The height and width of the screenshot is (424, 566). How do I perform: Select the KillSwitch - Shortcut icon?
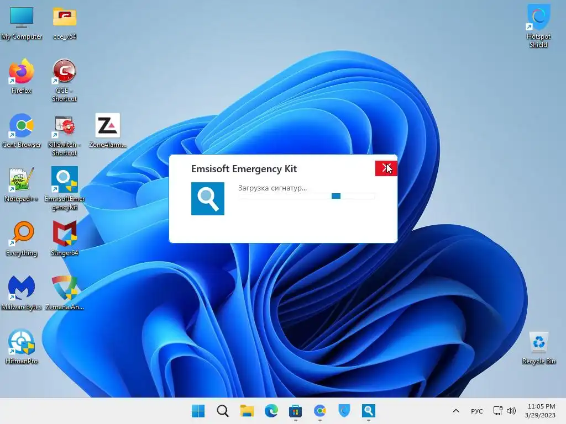64,135
